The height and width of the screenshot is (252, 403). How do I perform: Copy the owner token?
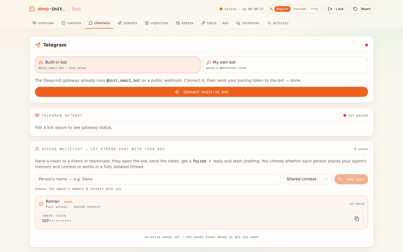coord(357,219)
